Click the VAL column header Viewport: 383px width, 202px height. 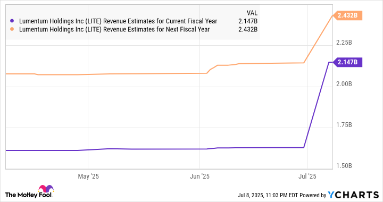tap(252, 13)
